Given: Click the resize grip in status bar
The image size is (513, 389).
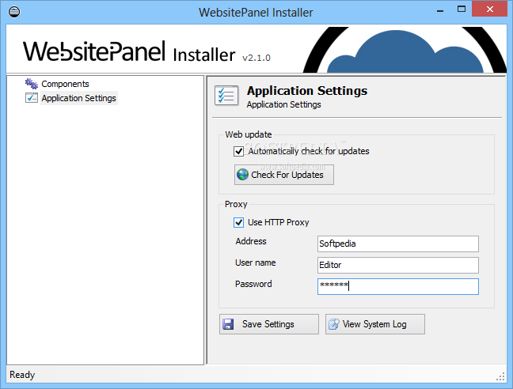Looking at the screenshot, I should coord(500,376).
